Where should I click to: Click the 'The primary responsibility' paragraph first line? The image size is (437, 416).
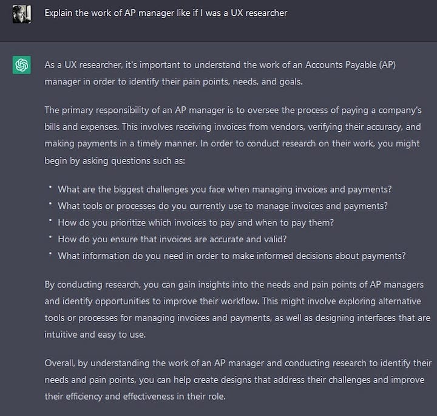tap(233, 111)
